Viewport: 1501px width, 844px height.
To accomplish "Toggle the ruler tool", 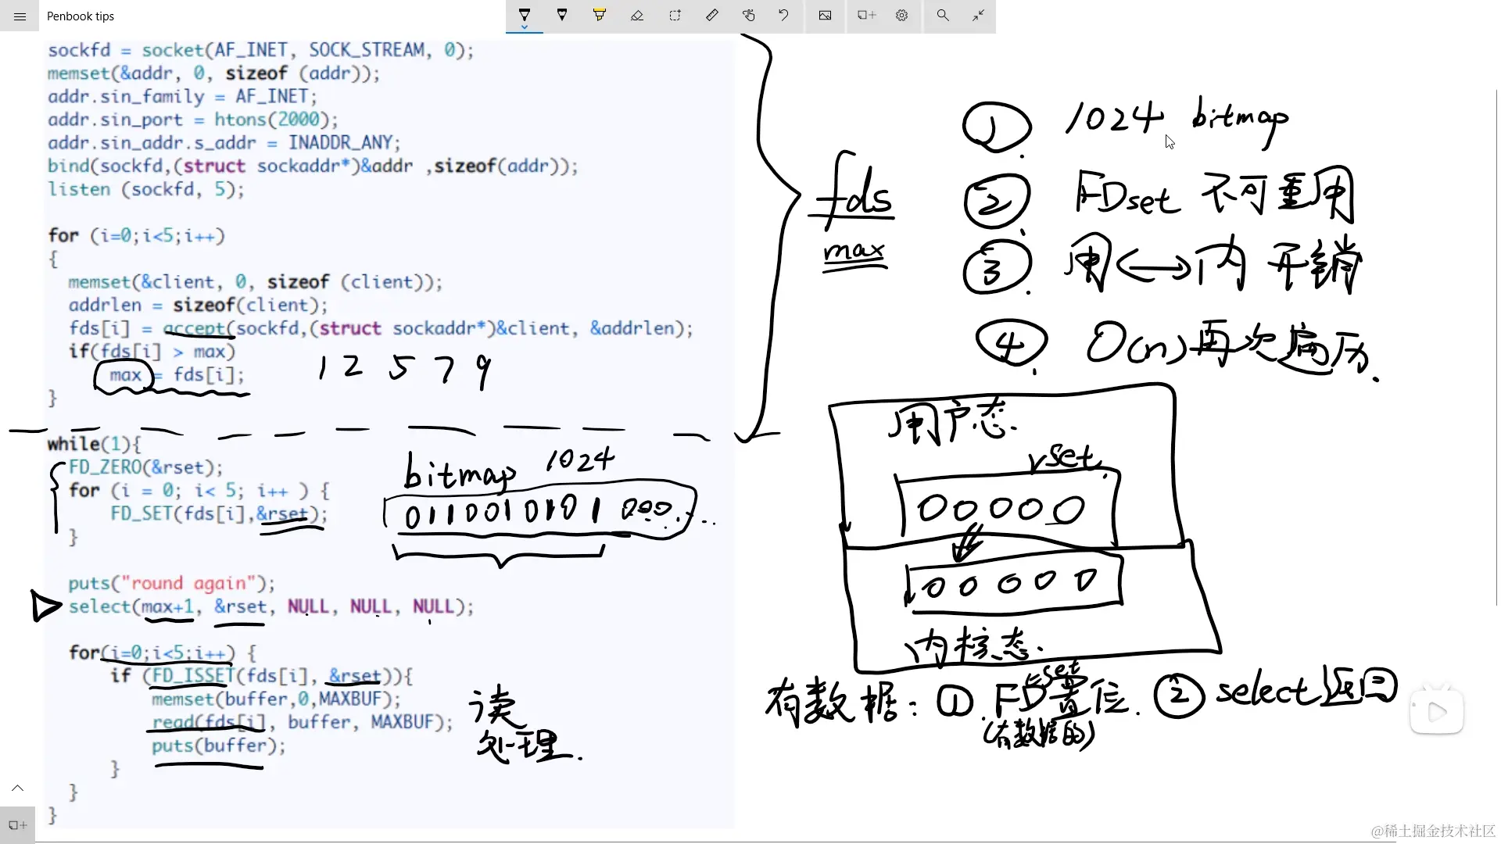I will point(712,15).
